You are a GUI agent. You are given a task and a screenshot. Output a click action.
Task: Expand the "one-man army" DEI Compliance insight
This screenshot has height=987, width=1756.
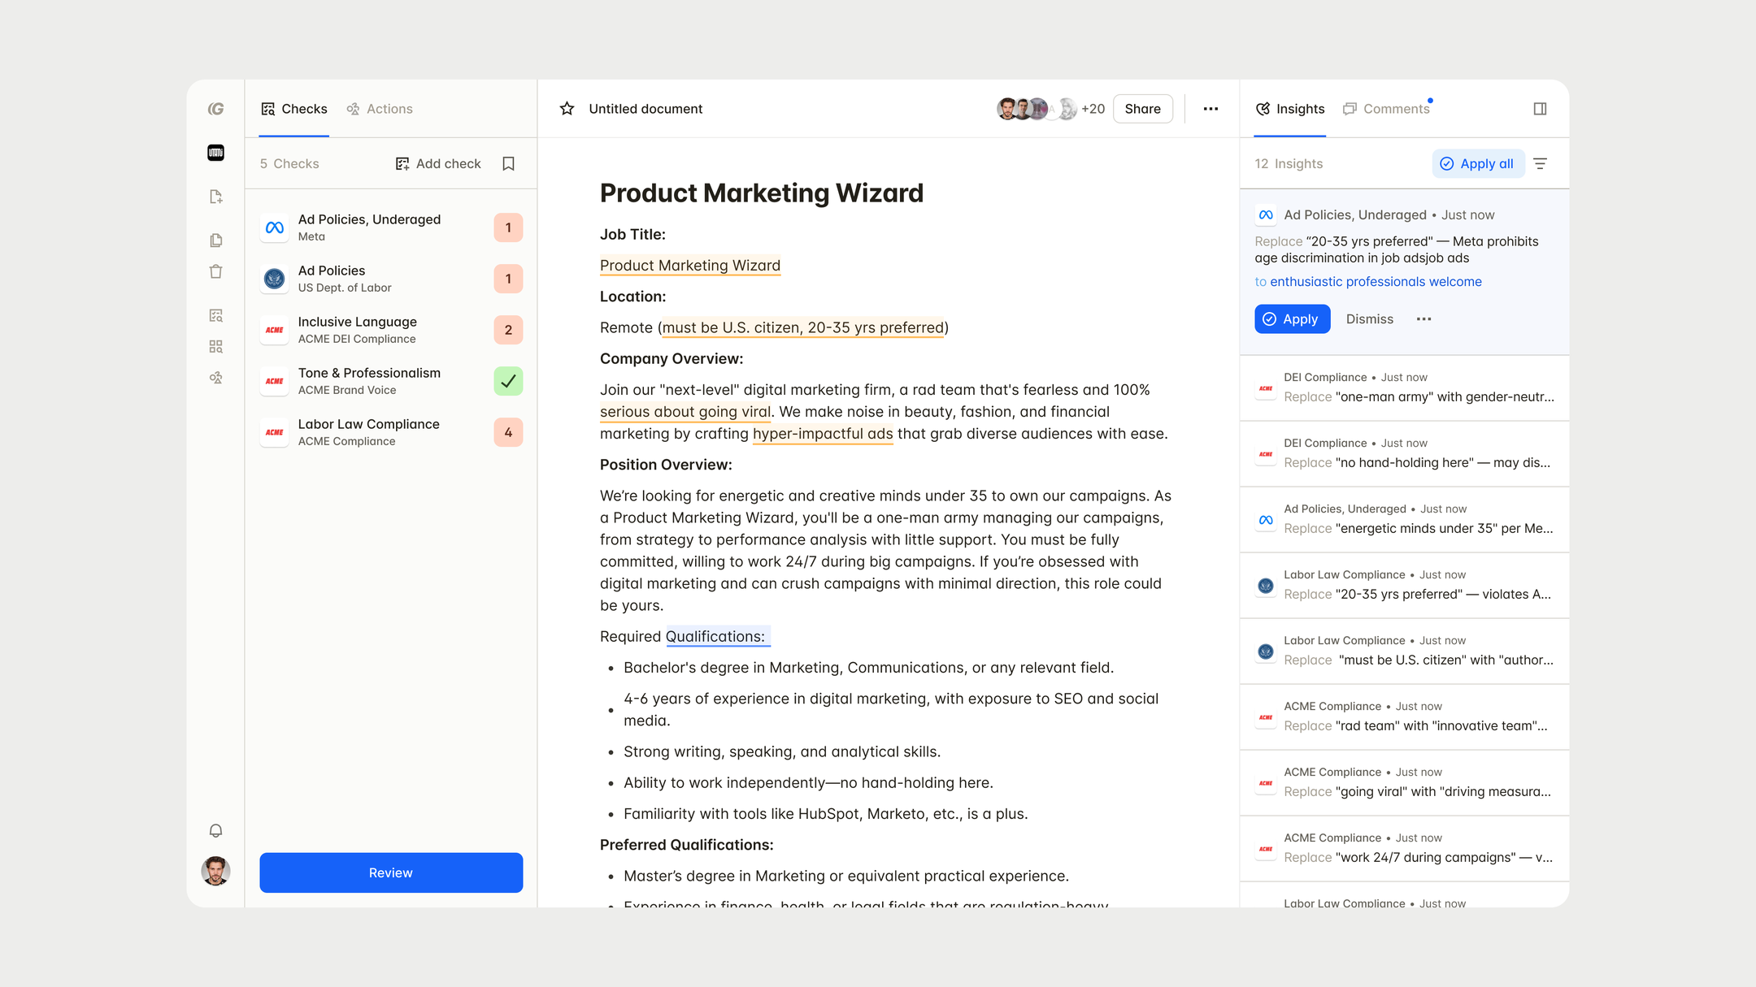(1404, 387)
